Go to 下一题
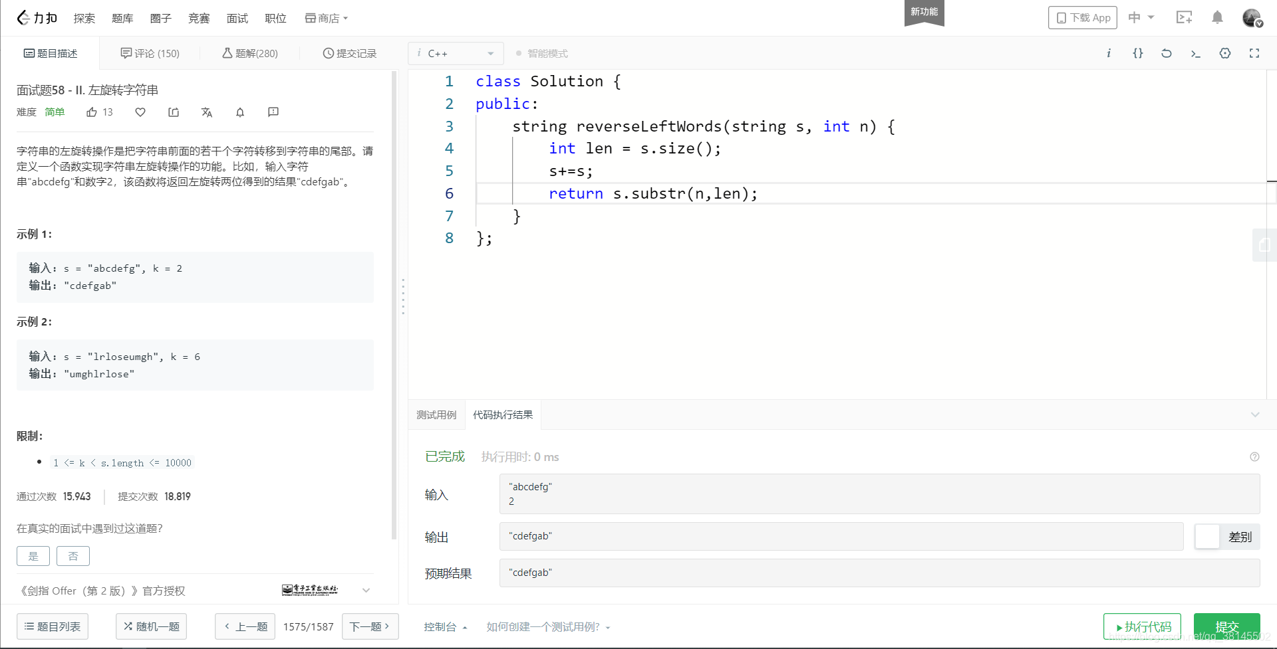1277x649 pixels. coord(370,626)
